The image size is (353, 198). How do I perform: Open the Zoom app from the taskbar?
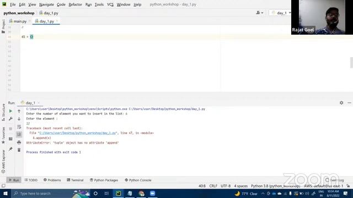point(153,193)
